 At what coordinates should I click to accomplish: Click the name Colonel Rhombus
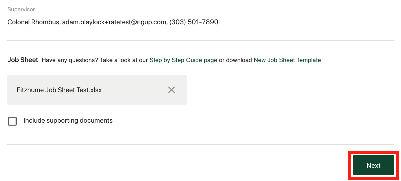[33, 22]
